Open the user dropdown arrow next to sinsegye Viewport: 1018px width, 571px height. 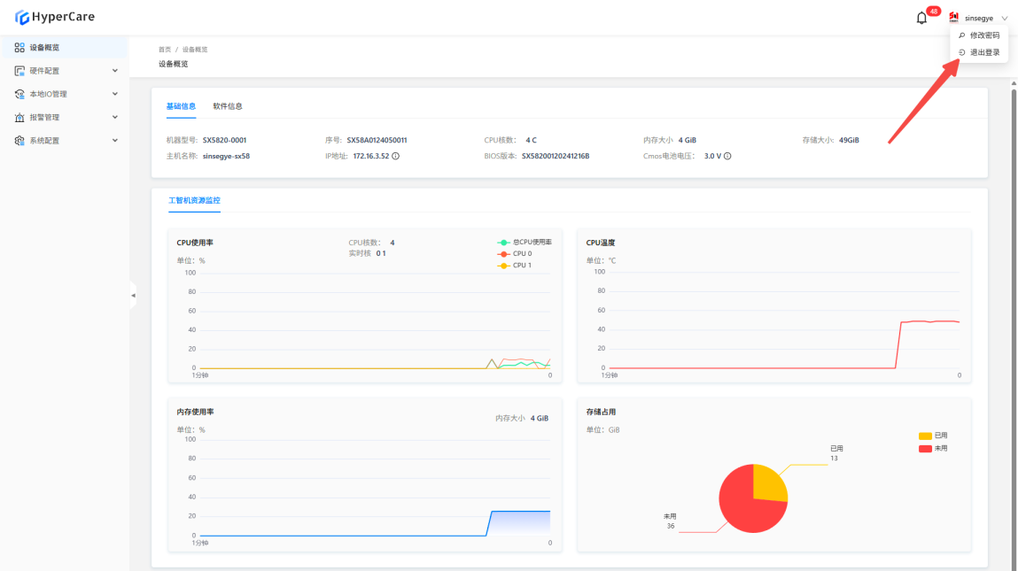tap(1004, 18)
